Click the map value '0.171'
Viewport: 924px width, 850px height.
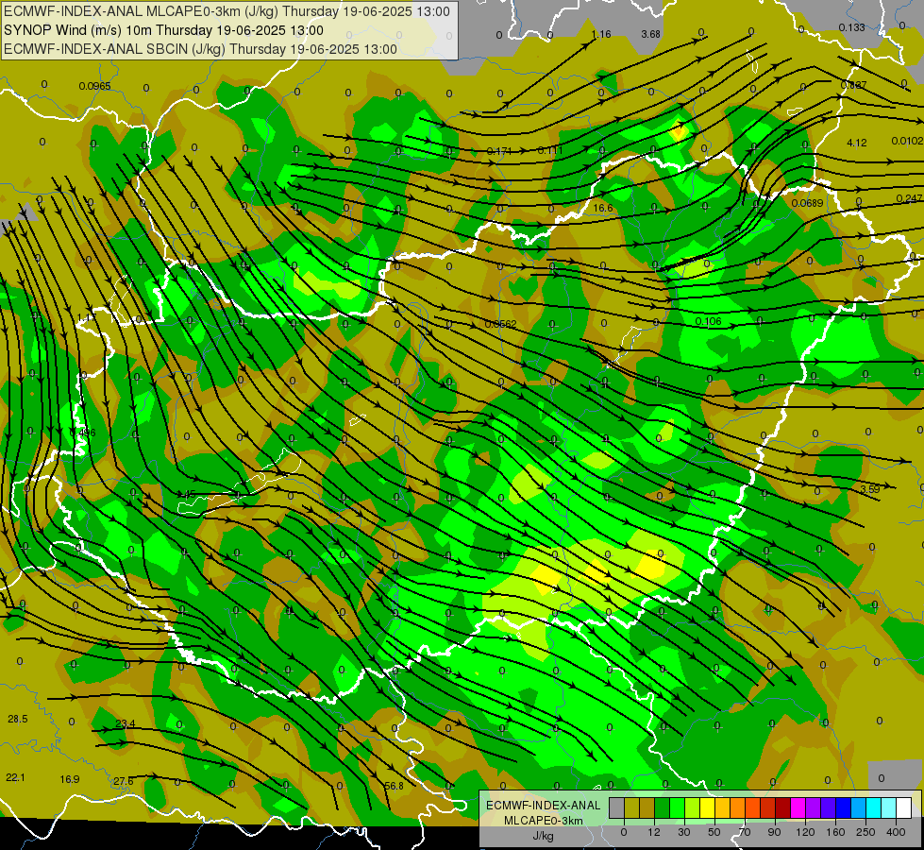click(x=499, y=152)
